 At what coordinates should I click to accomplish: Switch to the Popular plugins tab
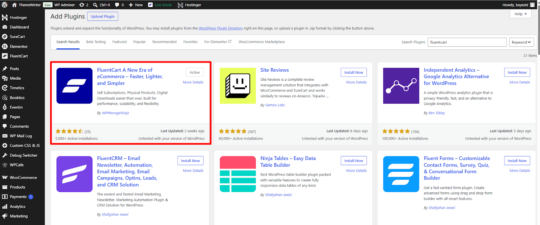pyautogui.click(x=139, y=42)
